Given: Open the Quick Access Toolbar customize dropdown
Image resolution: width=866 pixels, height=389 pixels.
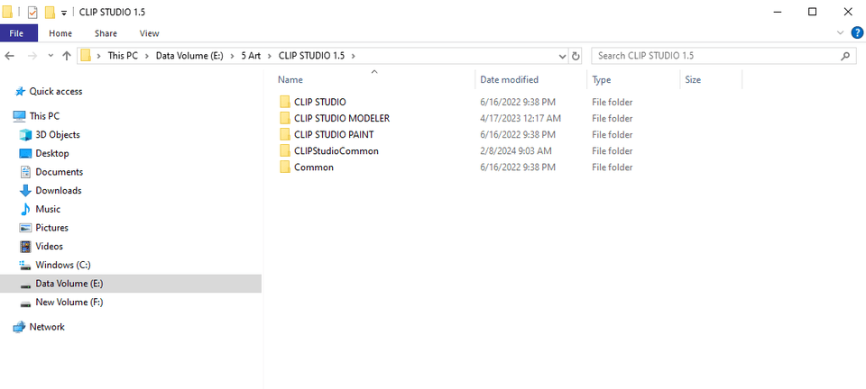Looking at the screenshot, I should (64, 13).
